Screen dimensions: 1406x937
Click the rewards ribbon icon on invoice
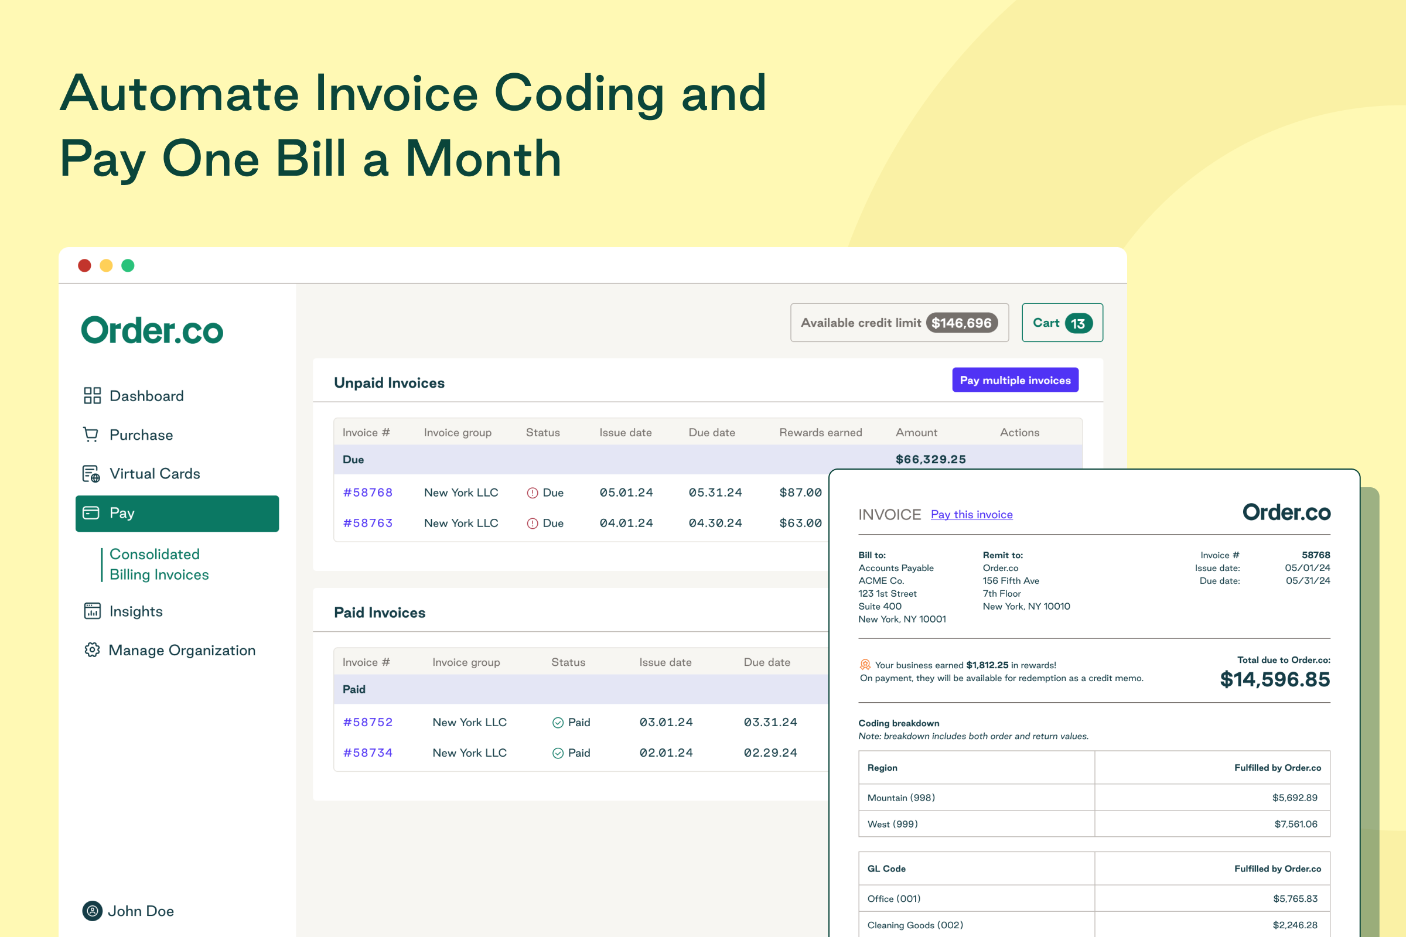click(x=865, y=665)
